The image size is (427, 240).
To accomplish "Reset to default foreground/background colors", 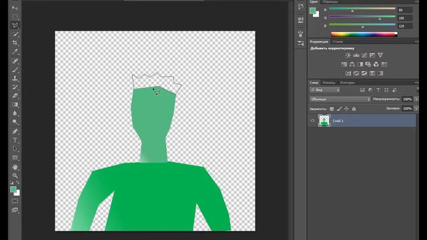I will pyautogui.click(x=12, y=183).
